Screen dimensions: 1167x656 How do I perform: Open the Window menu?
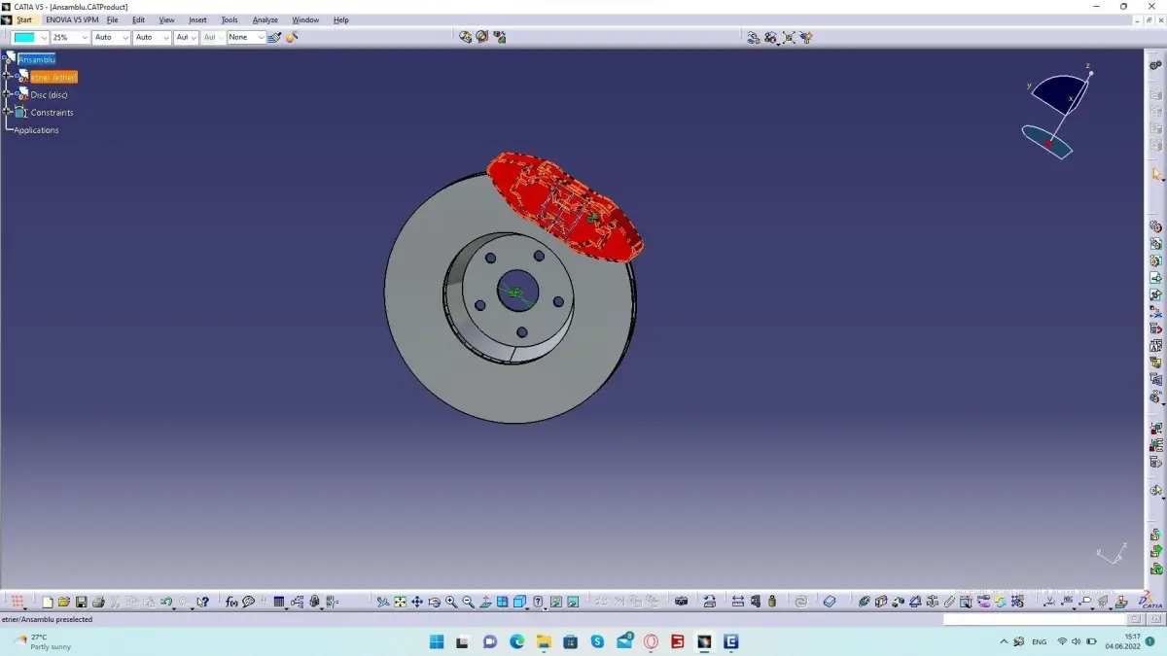(305, 19)
